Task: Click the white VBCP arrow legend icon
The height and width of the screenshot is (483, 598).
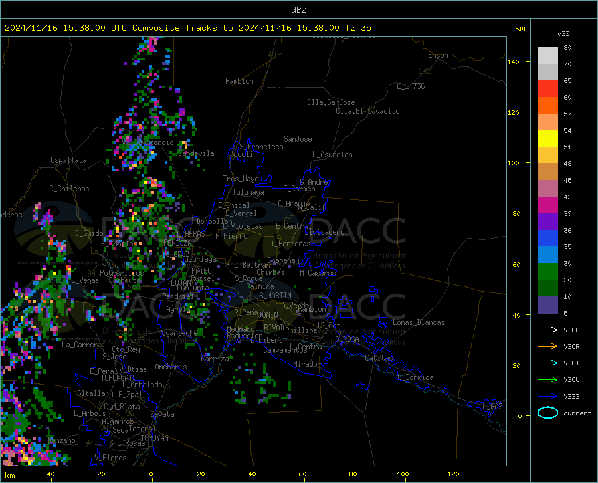Action: 548,330
